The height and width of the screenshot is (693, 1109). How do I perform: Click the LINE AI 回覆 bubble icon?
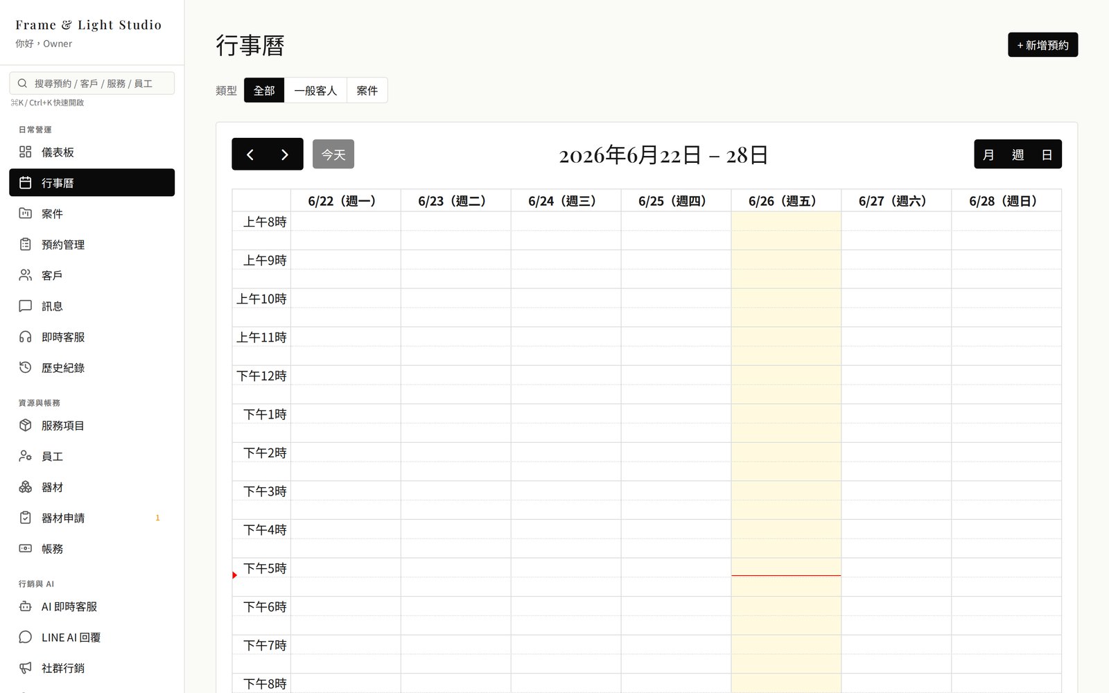[26, 637]
